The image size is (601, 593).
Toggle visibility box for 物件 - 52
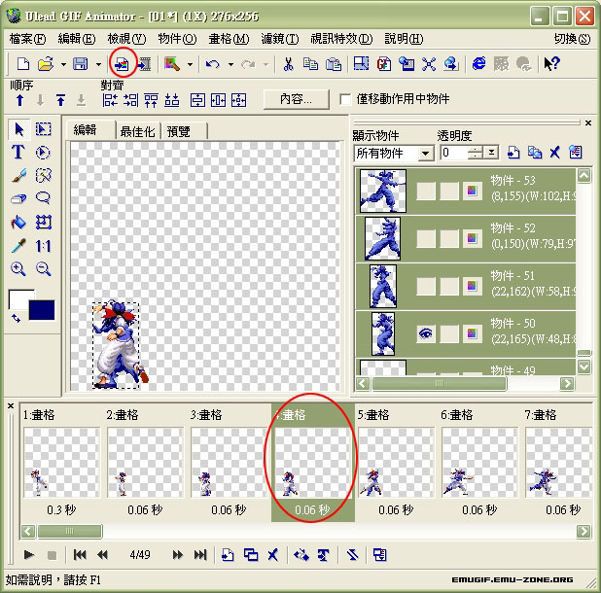[425, 238]
